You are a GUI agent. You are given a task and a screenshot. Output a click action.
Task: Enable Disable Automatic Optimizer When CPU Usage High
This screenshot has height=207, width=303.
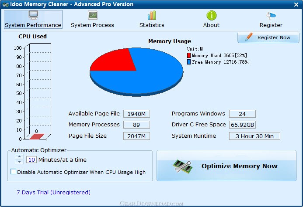[13, 172]
